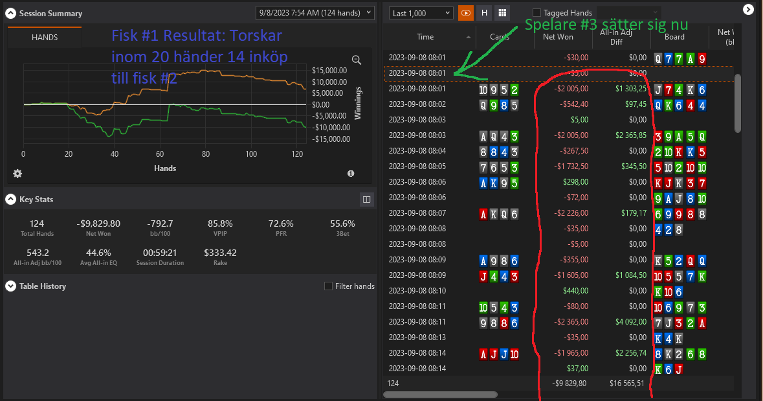This screenshot has width=763, height=401.
Task: Select hand row with Net Won $37,00
Action: [x=558, y=369]
